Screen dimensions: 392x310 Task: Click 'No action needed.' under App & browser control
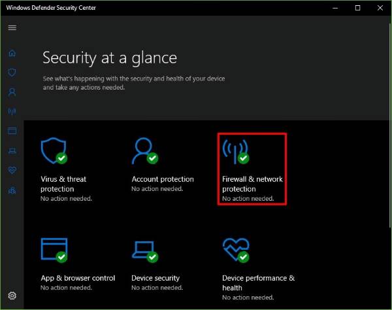[66, 288]
